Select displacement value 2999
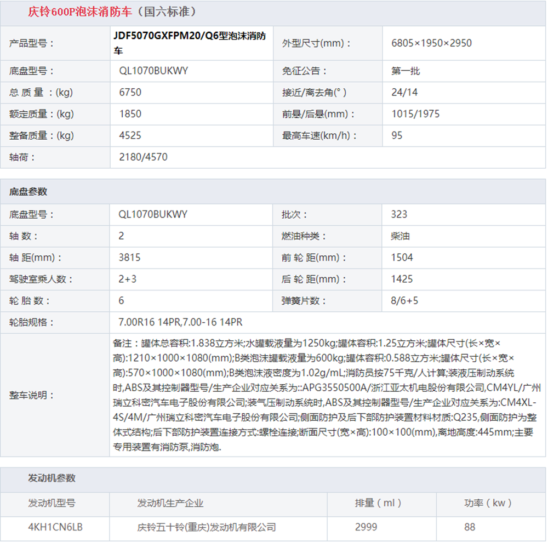 click(x=366, y=527)
